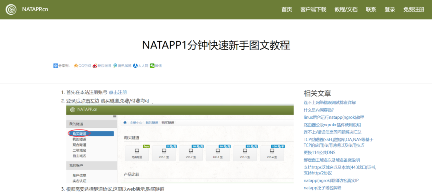Open article linux后台运行natapp(ngrok)教程
Image resolution: width=432 pixels, height=192 pixels.
[334, 118]
